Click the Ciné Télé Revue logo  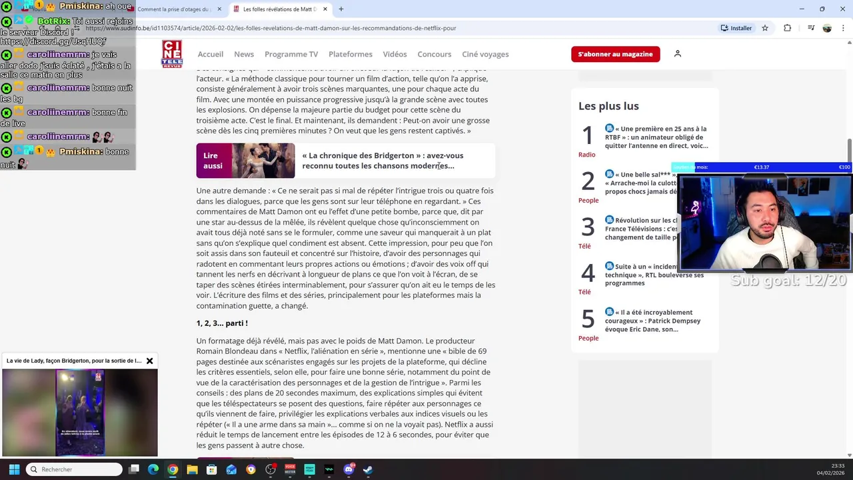click(171, 54)
